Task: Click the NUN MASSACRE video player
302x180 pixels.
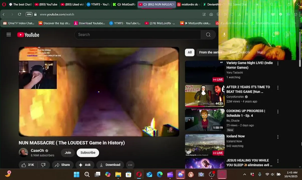Action: [x=99, y=92]
